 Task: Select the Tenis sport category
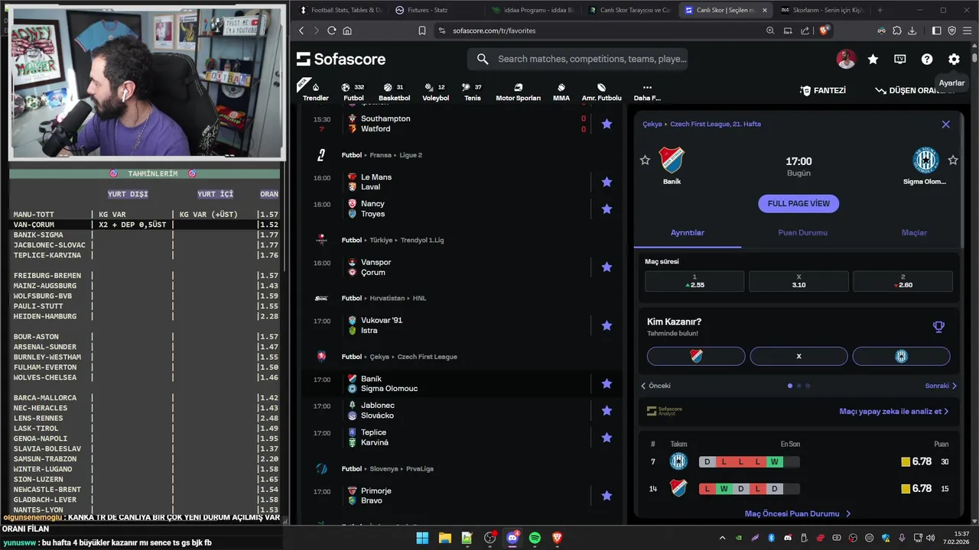pyautogui.click(x=473, y=92)
